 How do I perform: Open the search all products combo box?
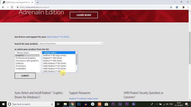(x=71, y=43)
